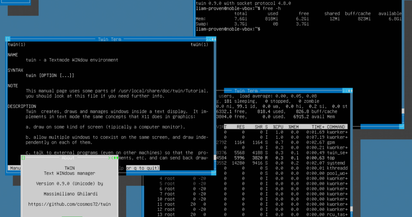Click the NAME heading in man page
Viewport: 412px width, 217px height.
click(x=13, y=55)
